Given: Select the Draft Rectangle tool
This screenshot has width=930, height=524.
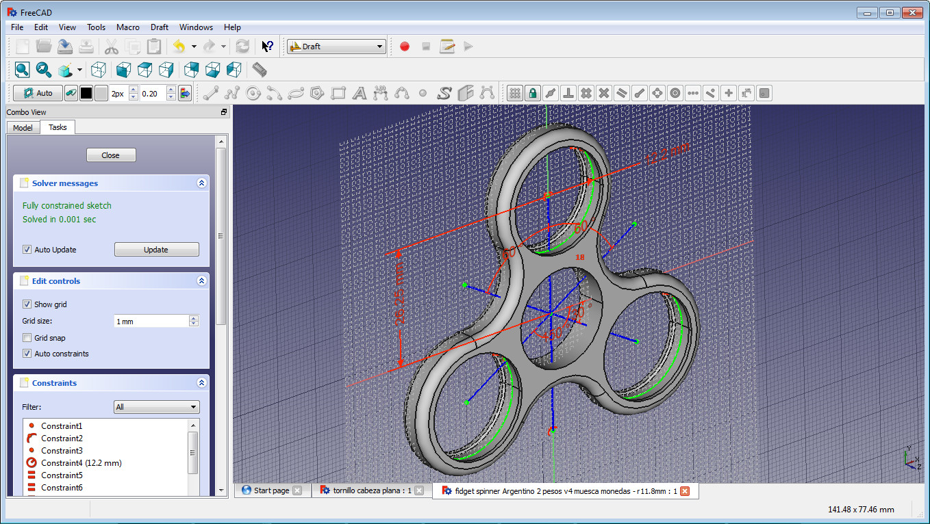Looking at the screenshot, I should coord(338,93).
